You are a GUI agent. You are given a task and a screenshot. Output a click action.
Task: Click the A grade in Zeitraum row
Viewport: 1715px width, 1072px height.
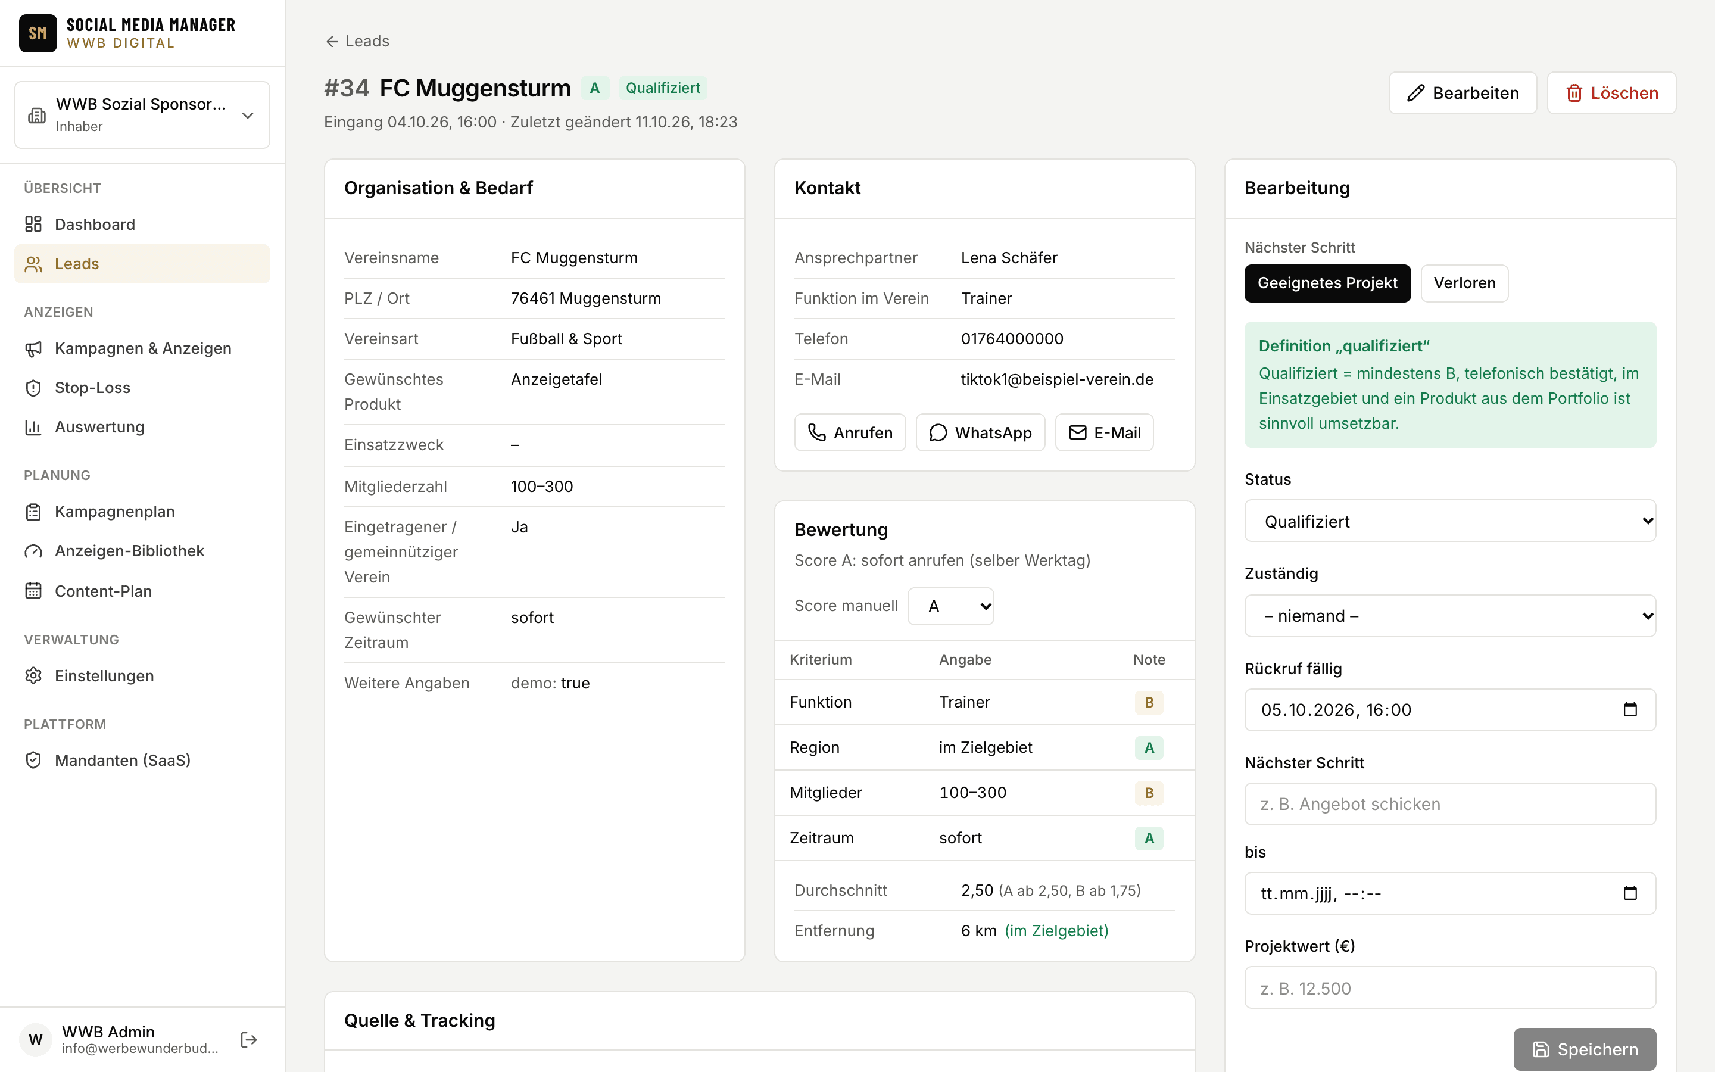(x=1149, y=838)
